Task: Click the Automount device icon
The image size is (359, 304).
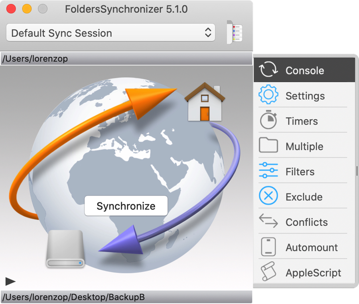Action: pos(268,247)
